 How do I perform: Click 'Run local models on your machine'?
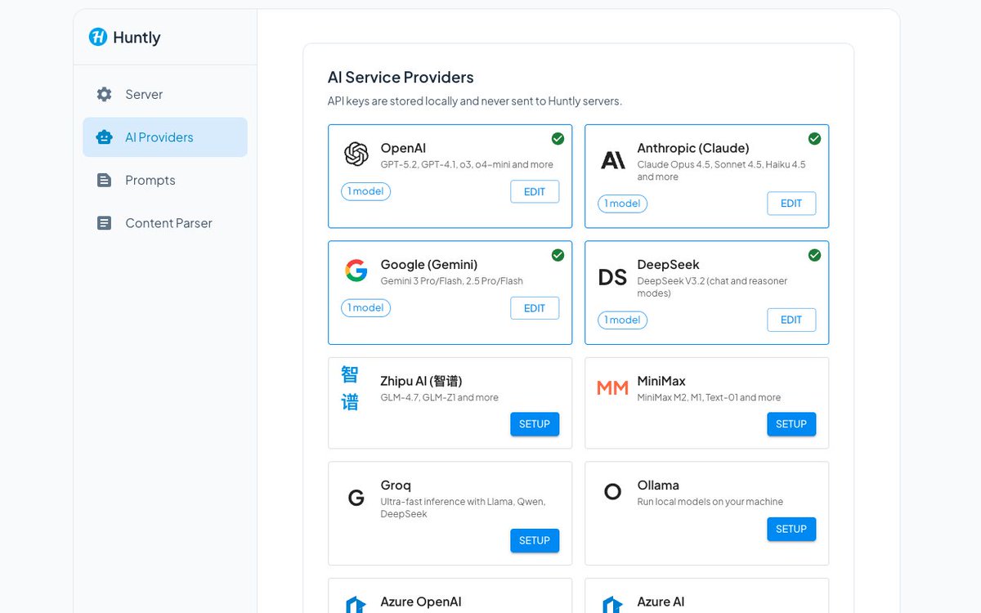pos(710,502)
